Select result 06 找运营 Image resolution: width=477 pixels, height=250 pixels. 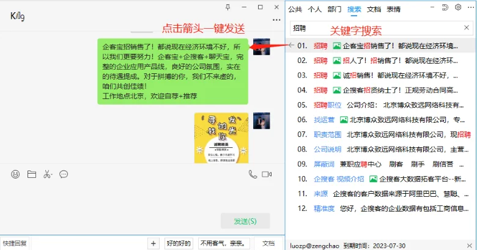380,120
